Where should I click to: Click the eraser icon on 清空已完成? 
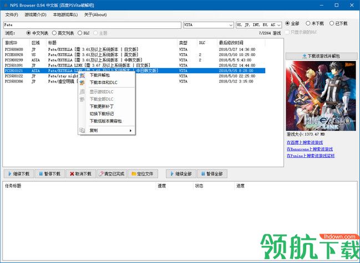tap(101, 174)
